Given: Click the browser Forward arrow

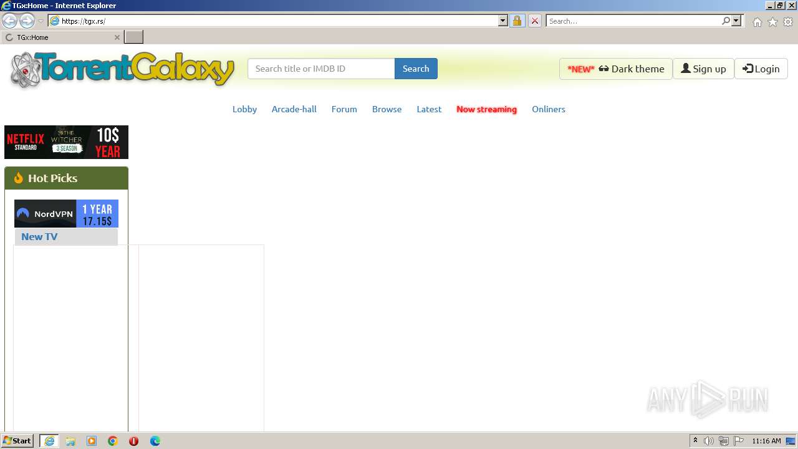Looking at the screenshot, I should 27,21.
